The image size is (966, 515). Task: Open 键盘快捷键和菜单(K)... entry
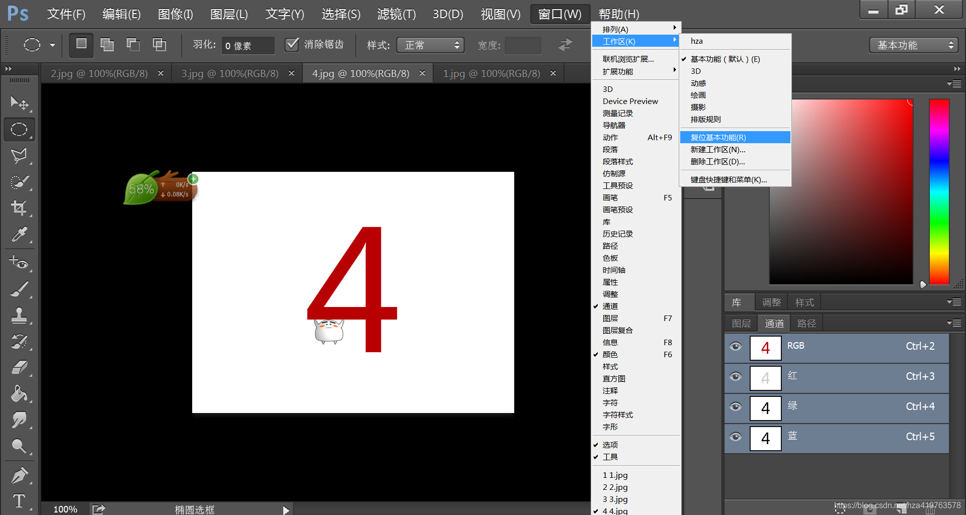coord(729,180)
